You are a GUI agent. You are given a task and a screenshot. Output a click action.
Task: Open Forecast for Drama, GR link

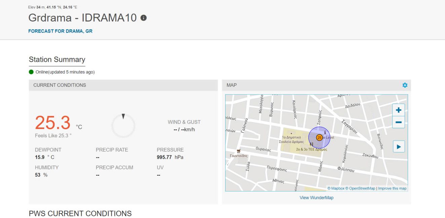pos(60,31)
